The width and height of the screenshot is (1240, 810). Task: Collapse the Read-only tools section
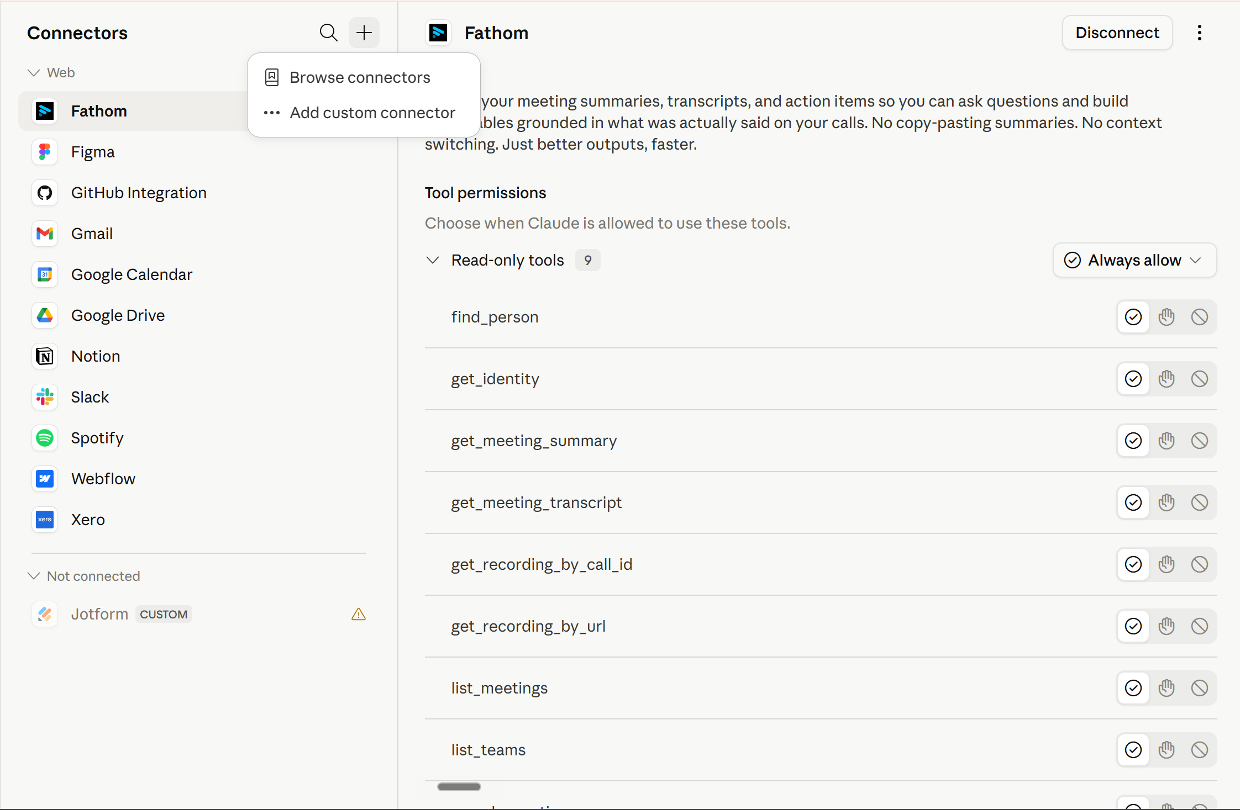[433, 260]
